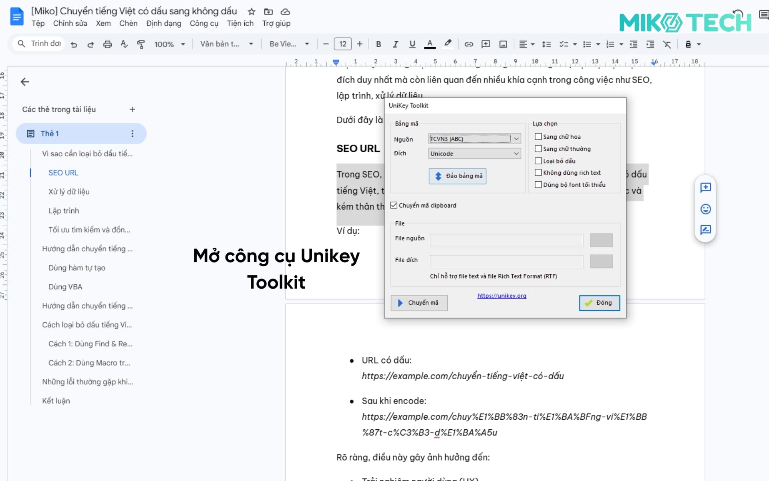Activate the paint format tool
This screenshot has width=769, height=481.
[x=141, y=44]
